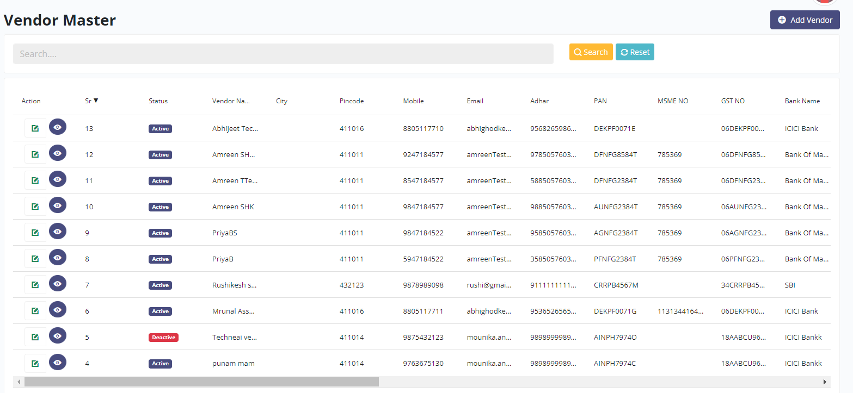Click the Mobile column header

click(413, 101)
